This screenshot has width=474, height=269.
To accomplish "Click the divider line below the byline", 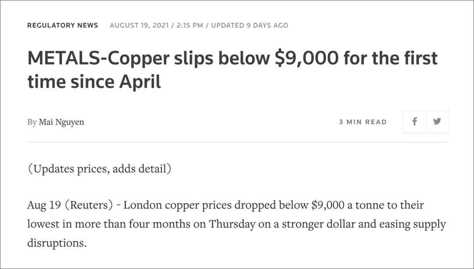I will (238, 142).
